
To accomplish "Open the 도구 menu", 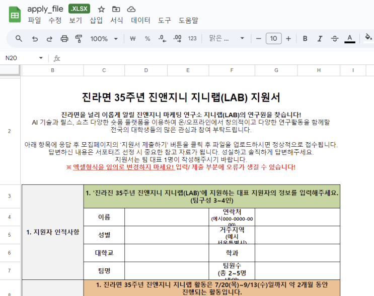I will (x=164, y=20).
